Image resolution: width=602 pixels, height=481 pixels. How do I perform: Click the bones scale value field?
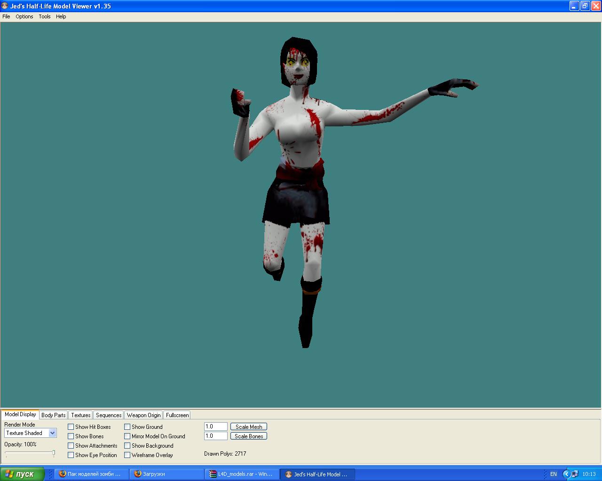(x=216, y=436)
